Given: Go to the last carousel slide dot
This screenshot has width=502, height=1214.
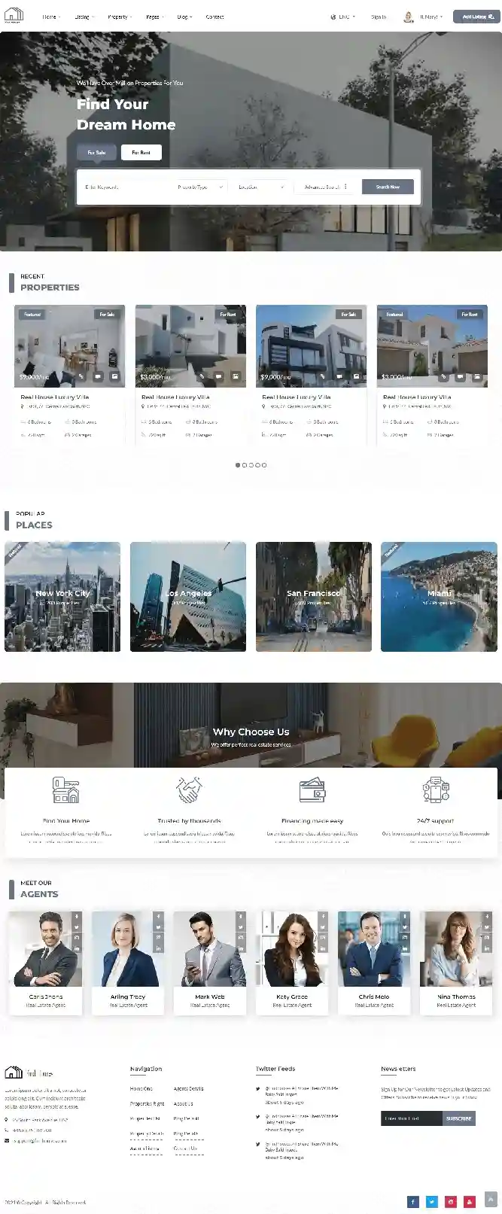Looking at the screenshot, I should point(264,465).
